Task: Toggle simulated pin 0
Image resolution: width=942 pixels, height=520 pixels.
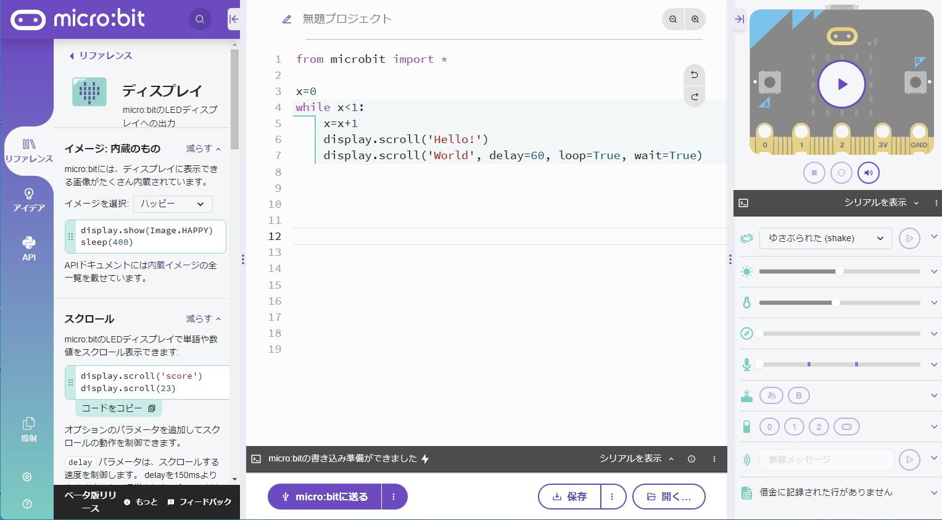Action: (x=769, y=427)
